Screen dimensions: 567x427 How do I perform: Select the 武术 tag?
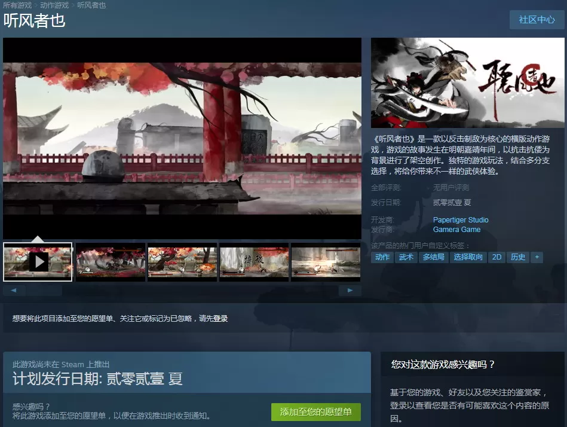click(x=406, y=257)
